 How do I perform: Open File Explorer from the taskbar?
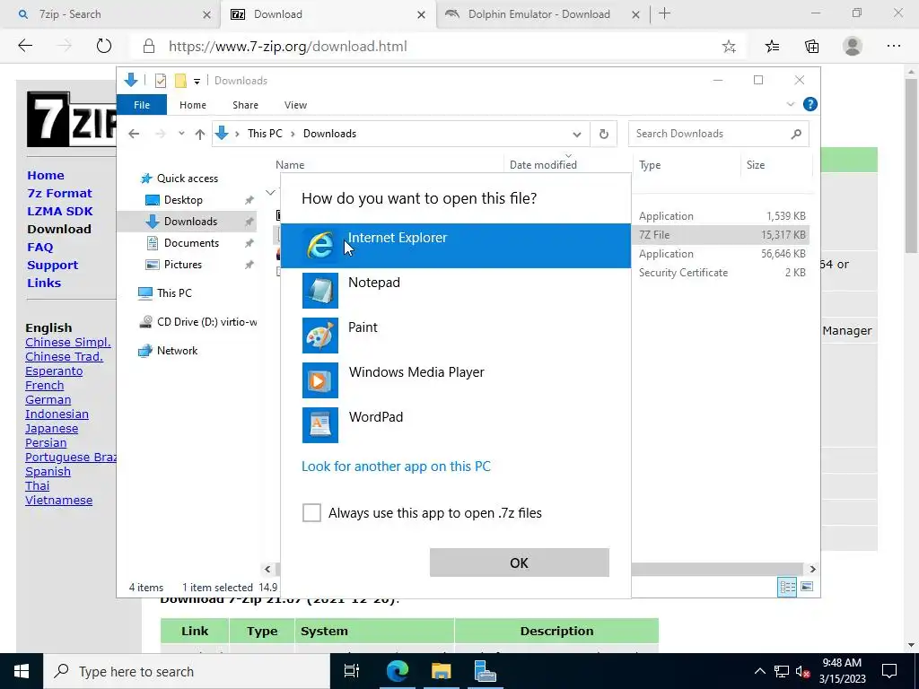tap(441, 671)
